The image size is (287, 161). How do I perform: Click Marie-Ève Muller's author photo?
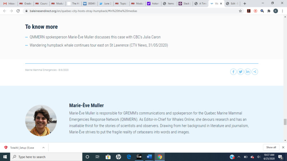coord(41,120)
